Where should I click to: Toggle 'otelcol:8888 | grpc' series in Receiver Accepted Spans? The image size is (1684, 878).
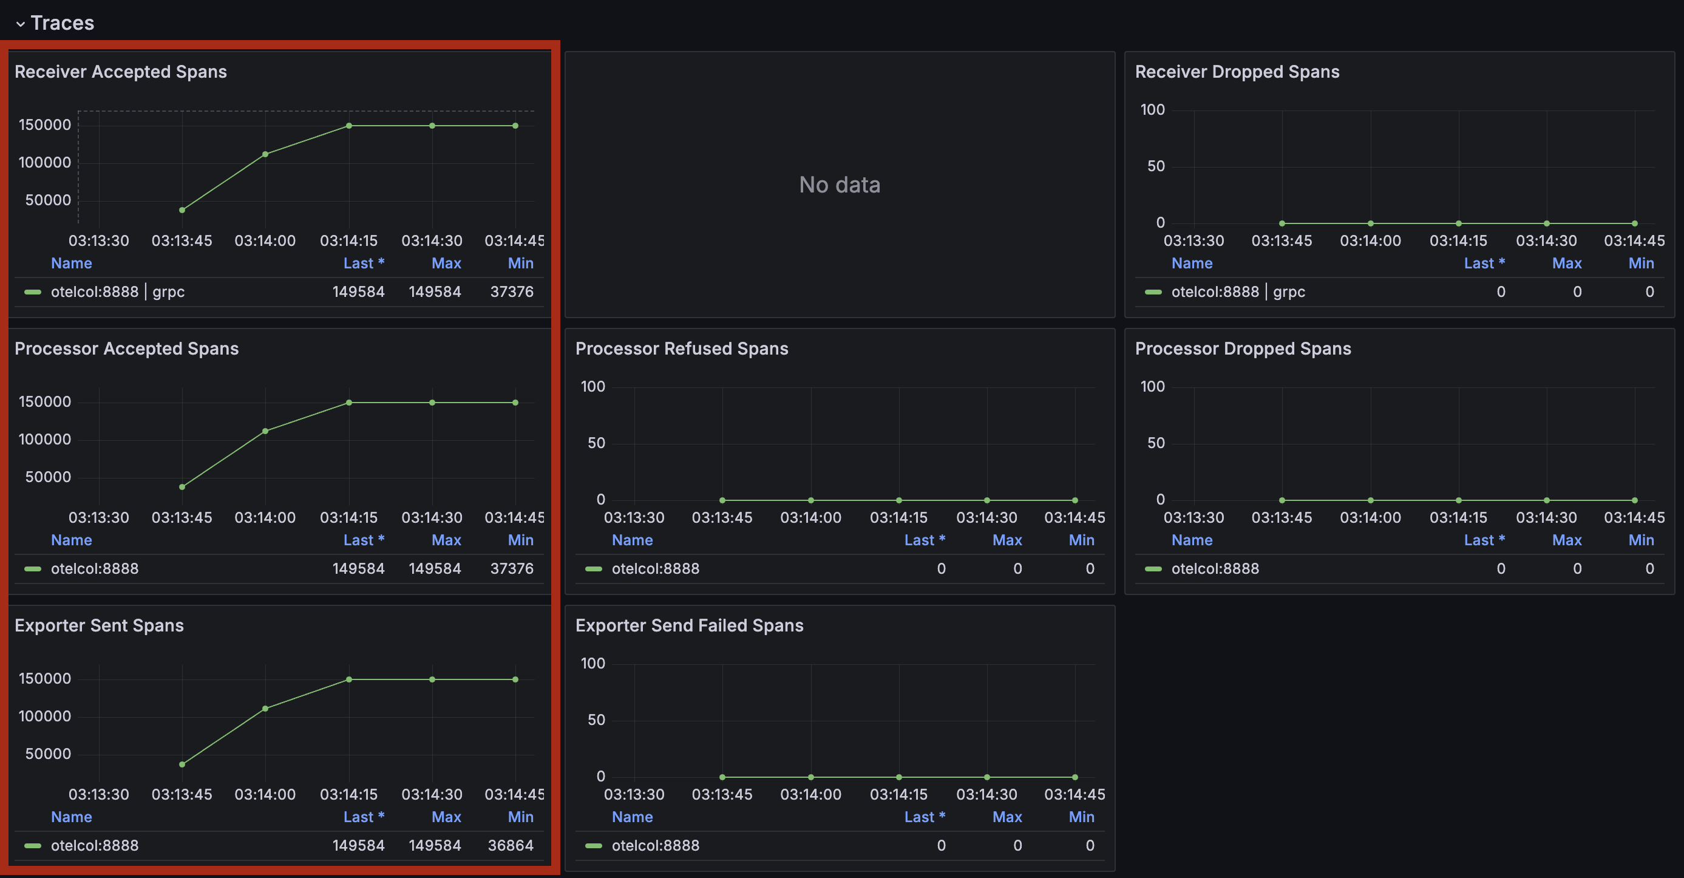point(118,292)
